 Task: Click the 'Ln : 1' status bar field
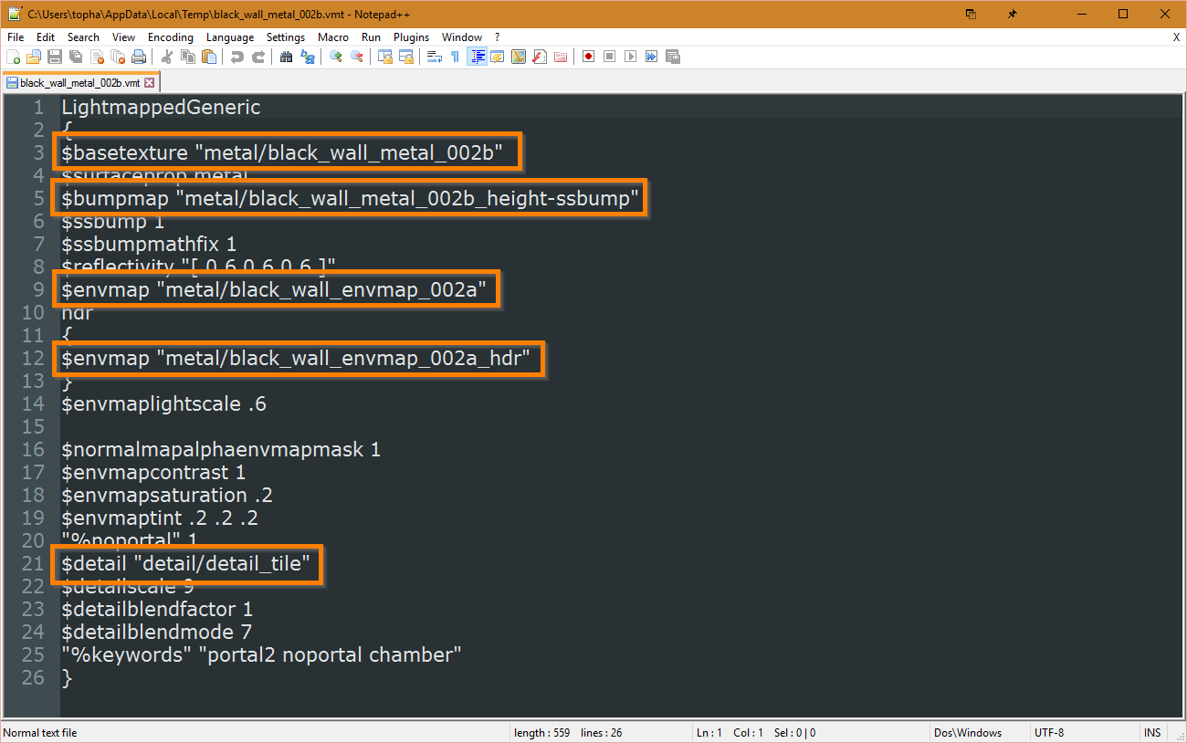(x=710, y=733)
